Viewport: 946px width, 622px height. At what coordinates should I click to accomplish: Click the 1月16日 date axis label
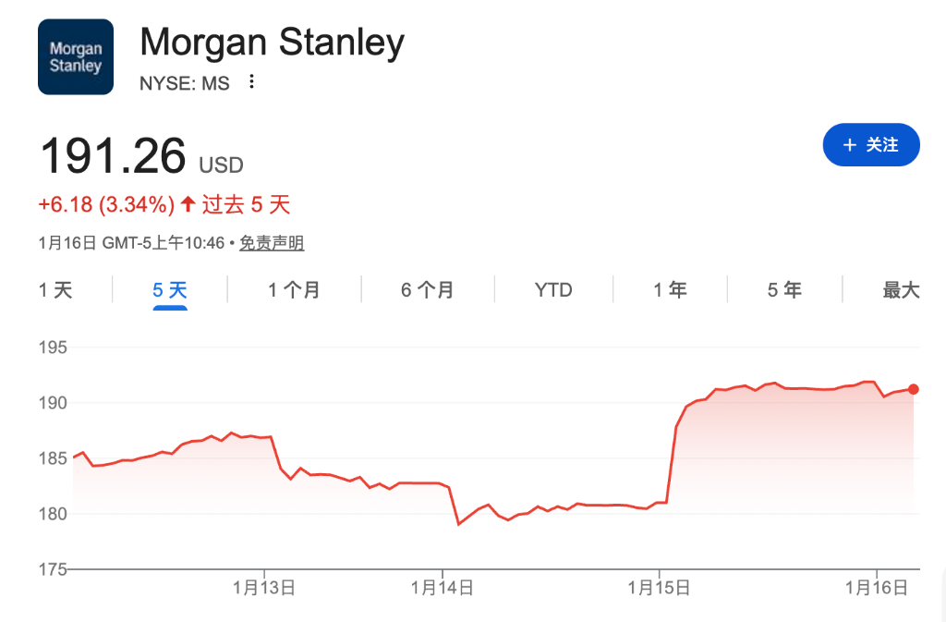click(x=875, y=587)
